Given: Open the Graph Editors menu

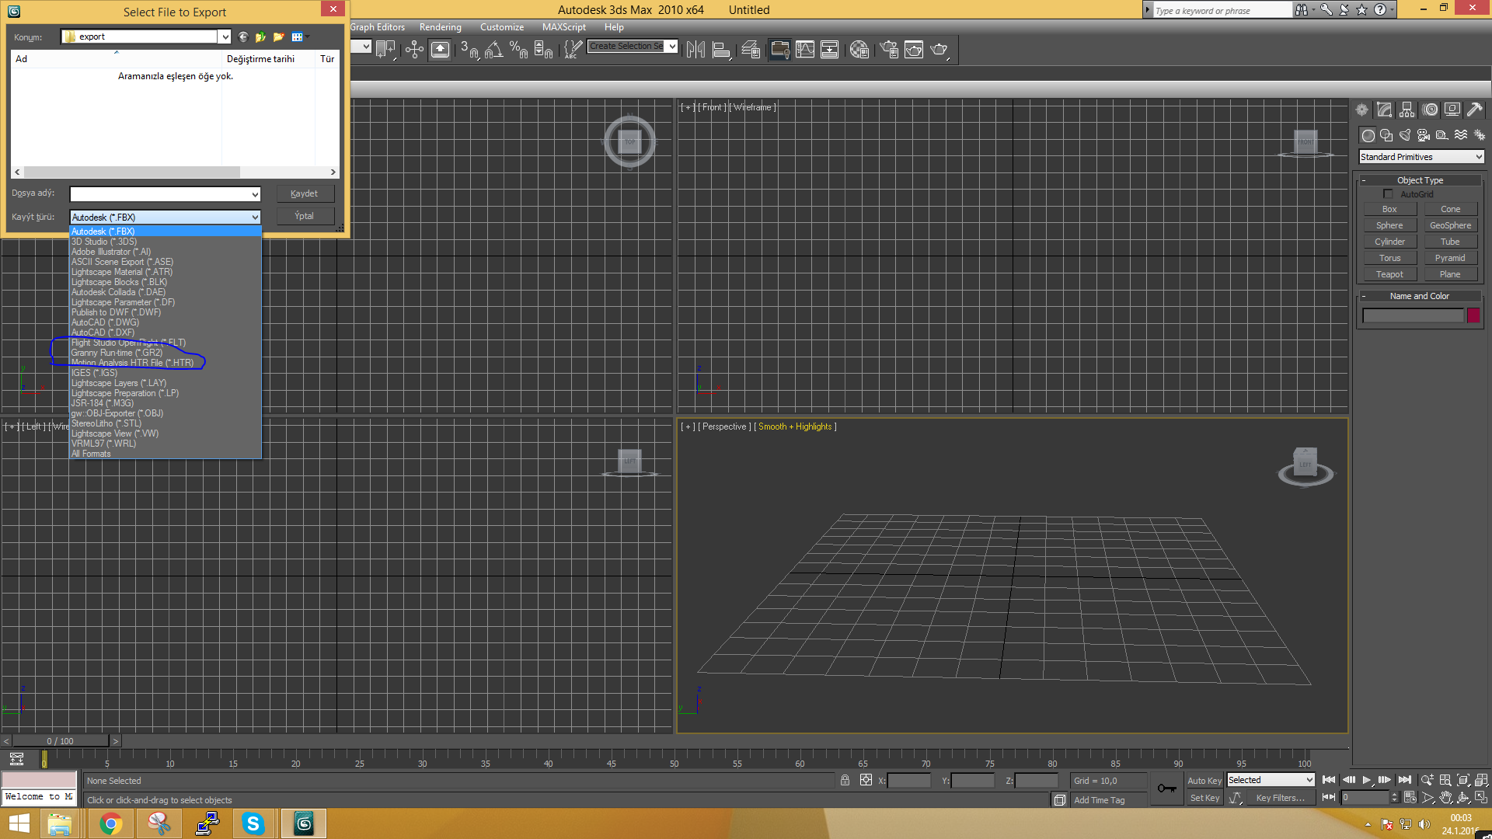Looking at the screenshot, I should (378, 27).
